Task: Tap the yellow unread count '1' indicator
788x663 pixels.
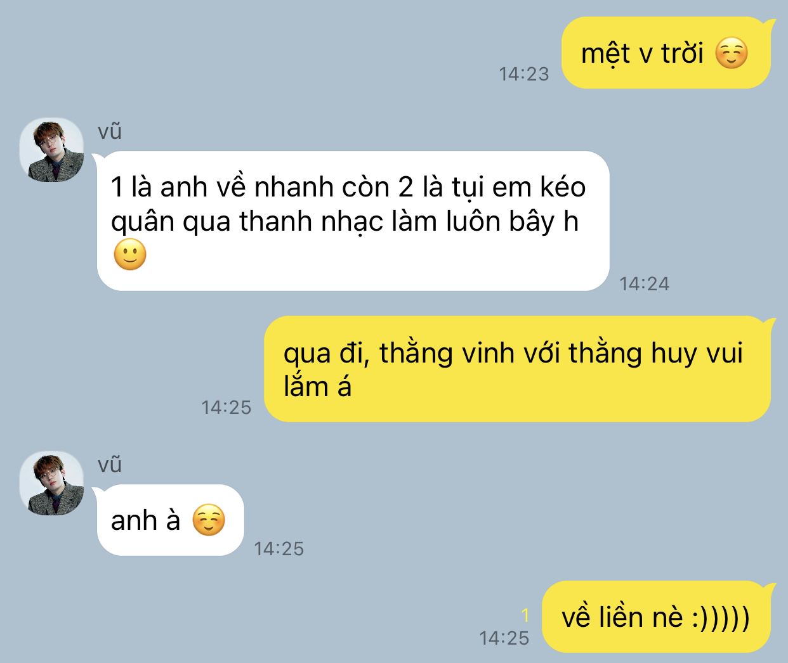Action: point(525,615)
